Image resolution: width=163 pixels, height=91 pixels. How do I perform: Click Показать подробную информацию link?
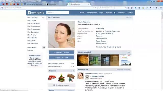[108, 47]
